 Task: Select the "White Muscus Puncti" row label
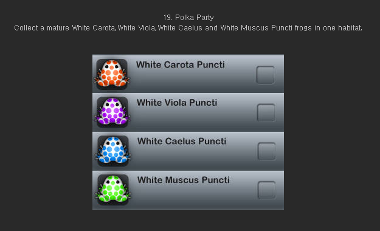coord(184,180)
